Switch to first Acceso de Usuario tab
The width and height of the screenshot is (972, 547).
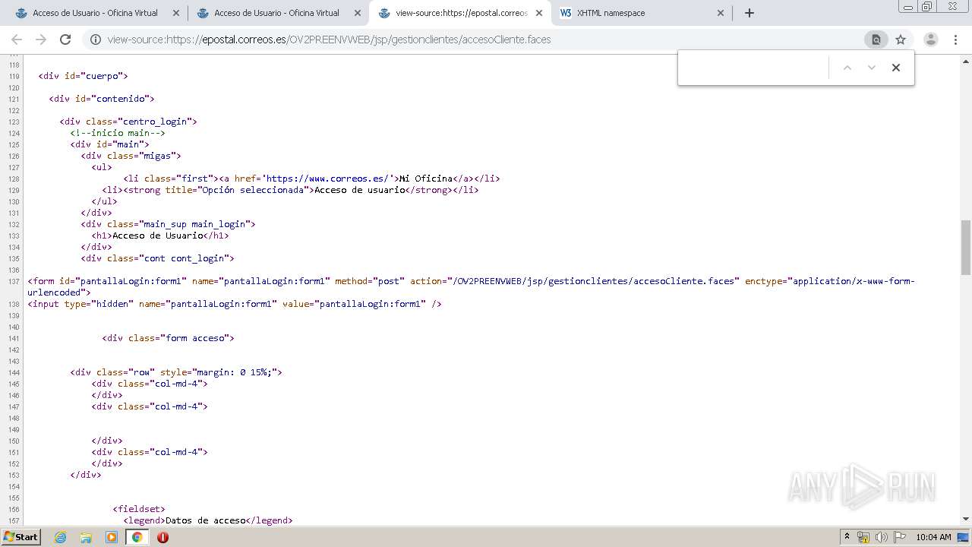(x=96, y=13)
